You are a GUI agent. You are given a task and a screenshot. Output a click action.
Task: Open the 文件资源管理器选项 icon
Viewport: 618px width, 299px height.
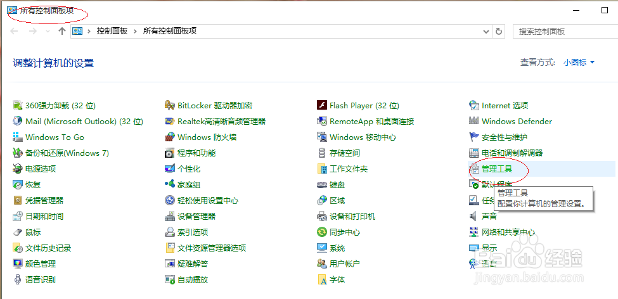pos(170,248)
